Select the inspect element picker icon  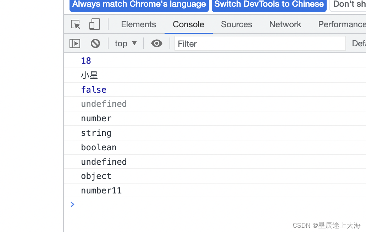[76, 24]
